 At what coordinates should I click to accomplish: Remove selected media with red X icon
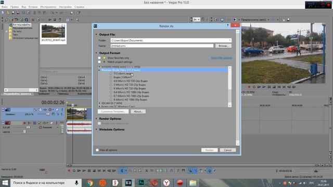point(33,20)
